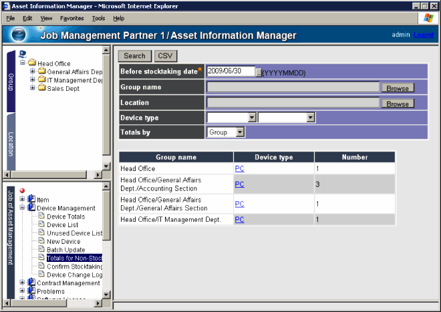441x312 pixels.
Task: Expand the Item tree node
Action: [23, 199]
